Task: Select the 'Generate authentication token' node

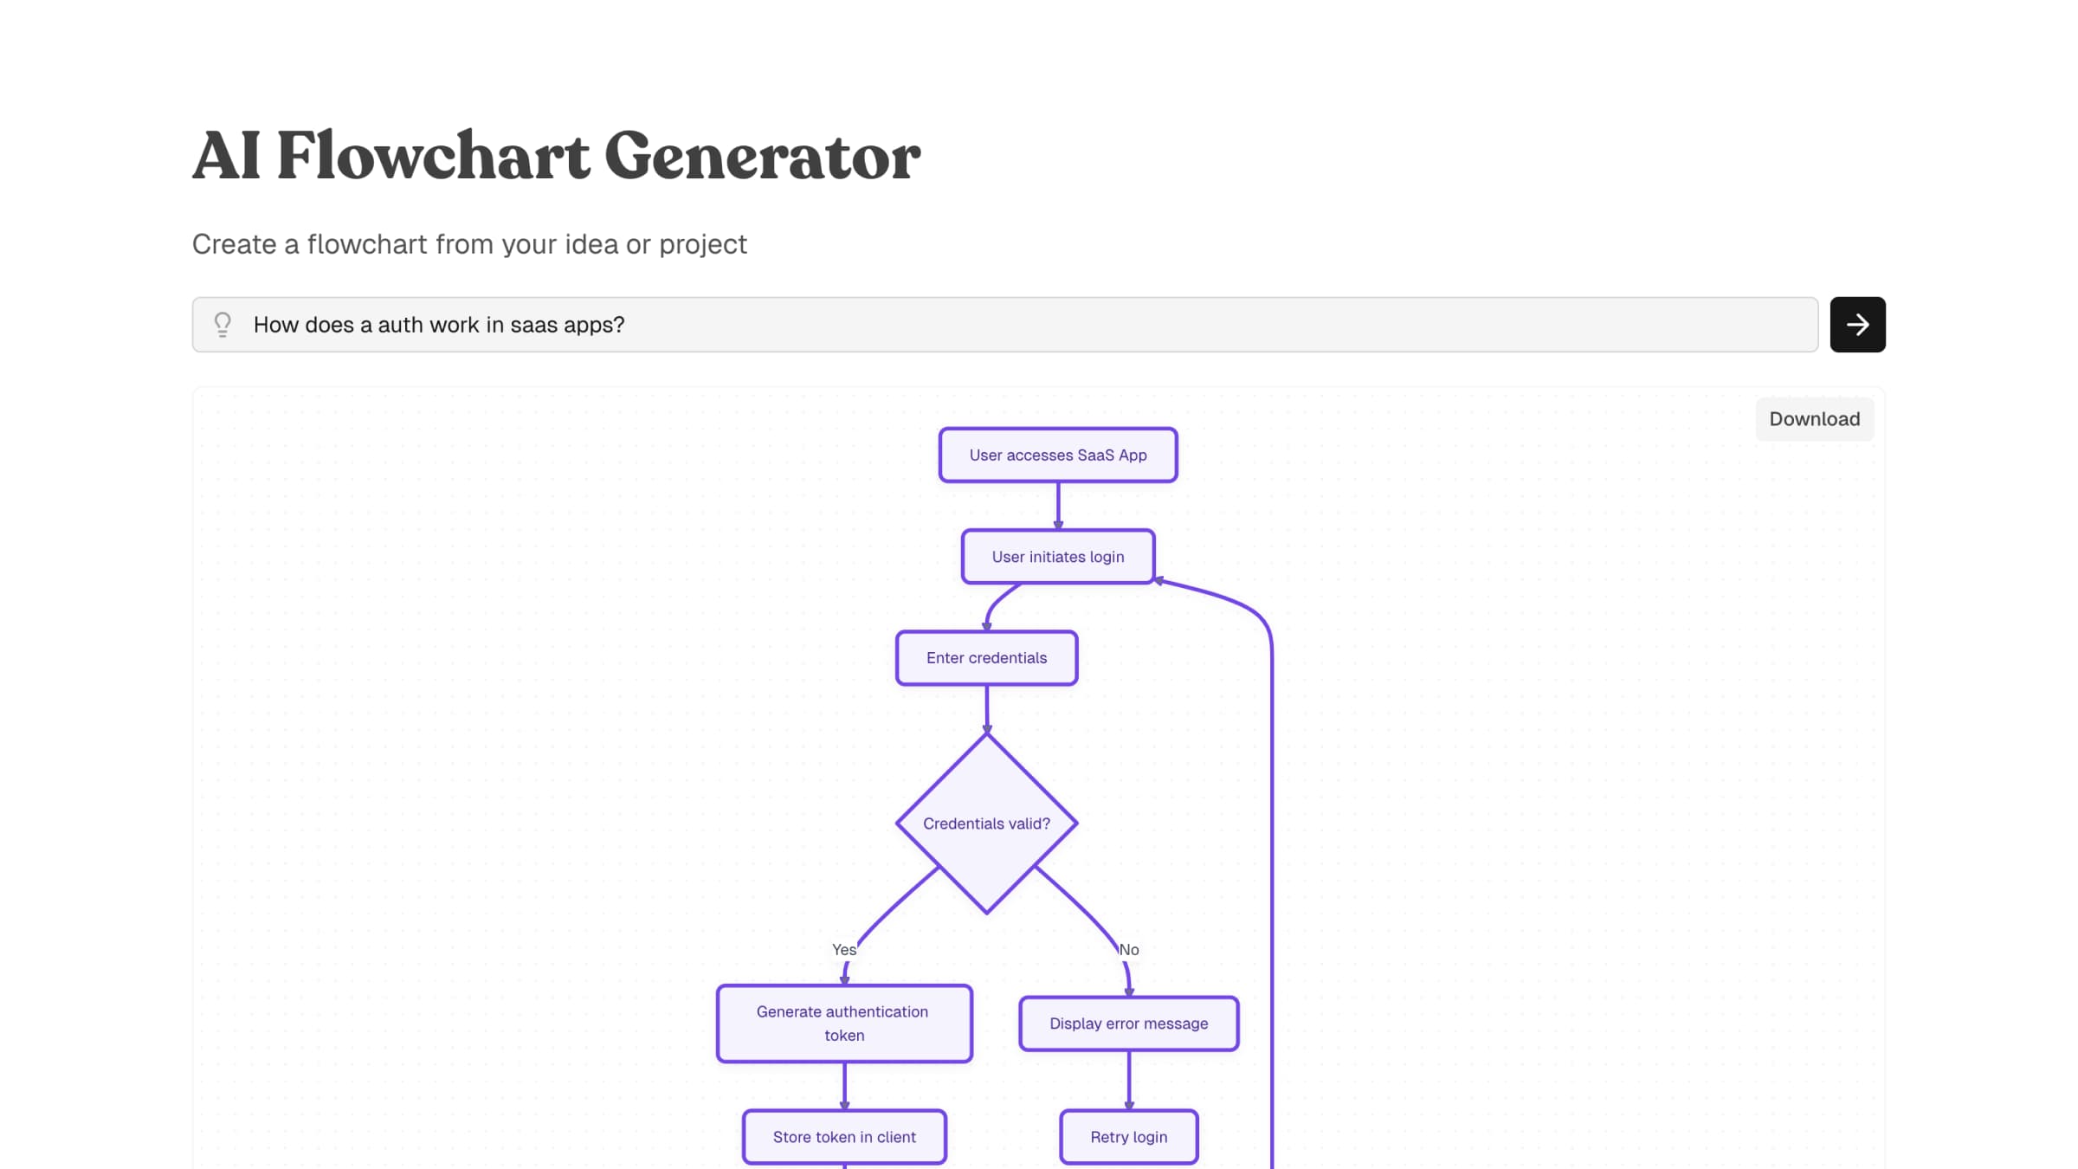Action: [x=844, y=1023]
